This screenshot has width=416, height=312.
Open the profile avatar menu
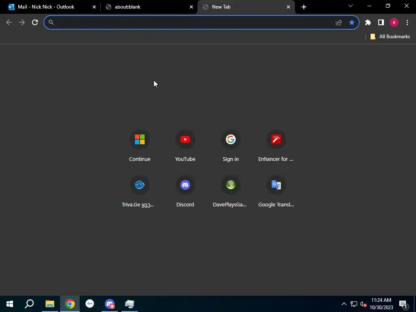coord(394,23)
